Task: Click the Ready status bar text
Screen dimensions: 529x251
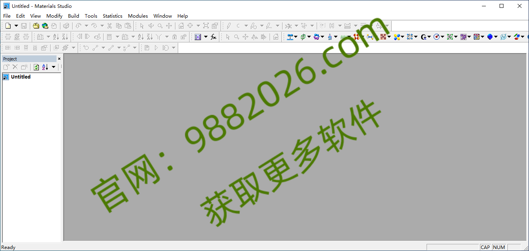Action: (9, 247)
